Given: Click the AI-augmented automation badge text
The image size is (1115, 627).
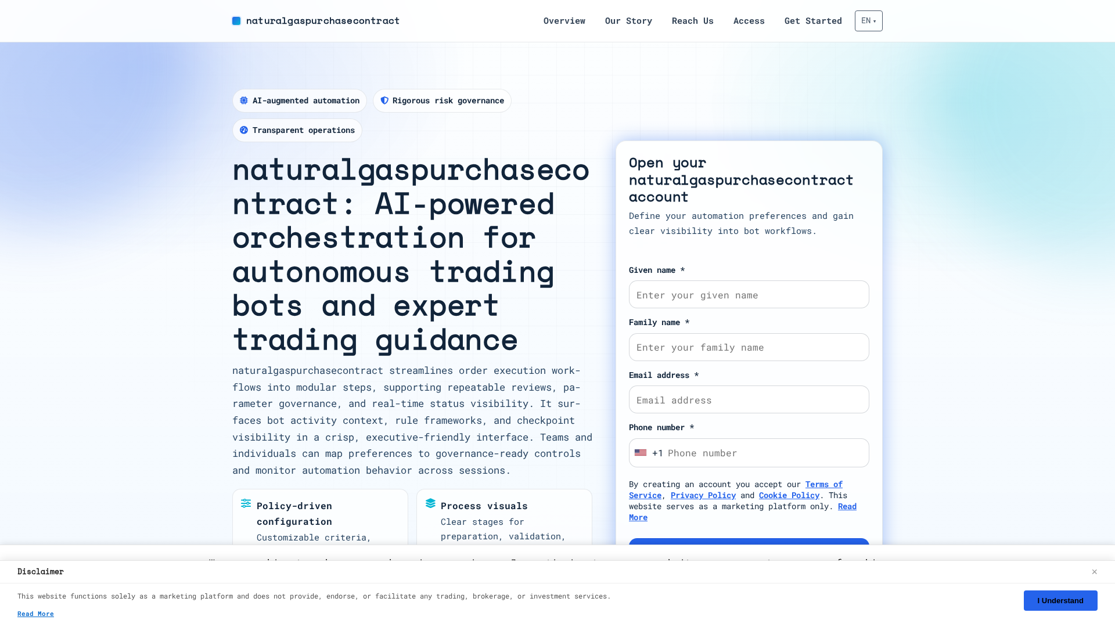Looking at the screenshot, I should [306, 100].
